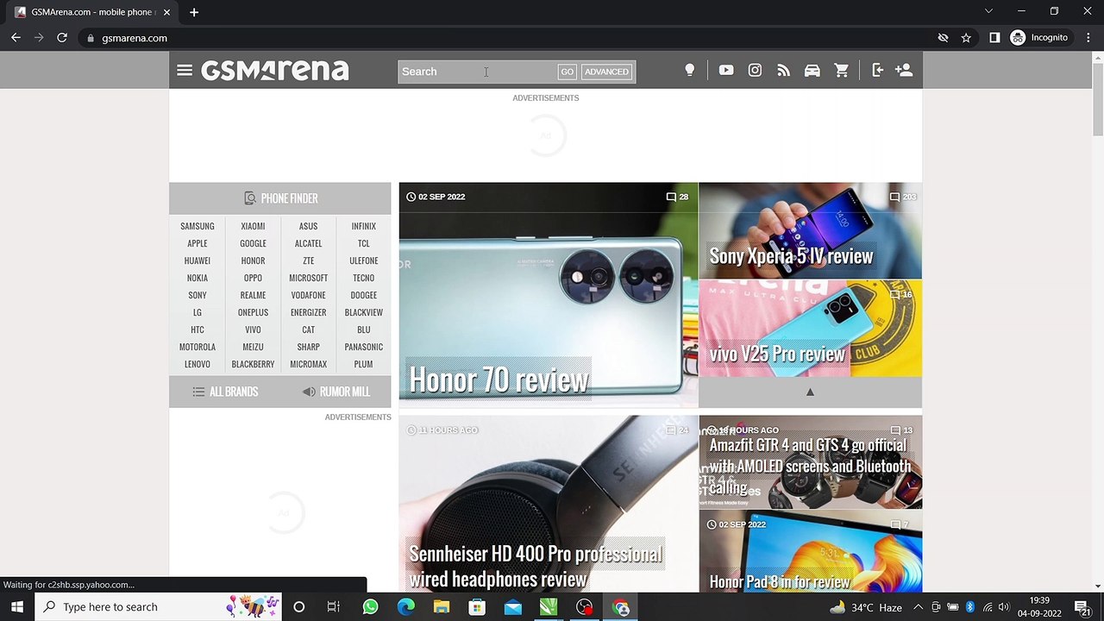The image size is (1104, 621).
Task: Click the Windows taskbar search box
Action: tap(159, 607)
